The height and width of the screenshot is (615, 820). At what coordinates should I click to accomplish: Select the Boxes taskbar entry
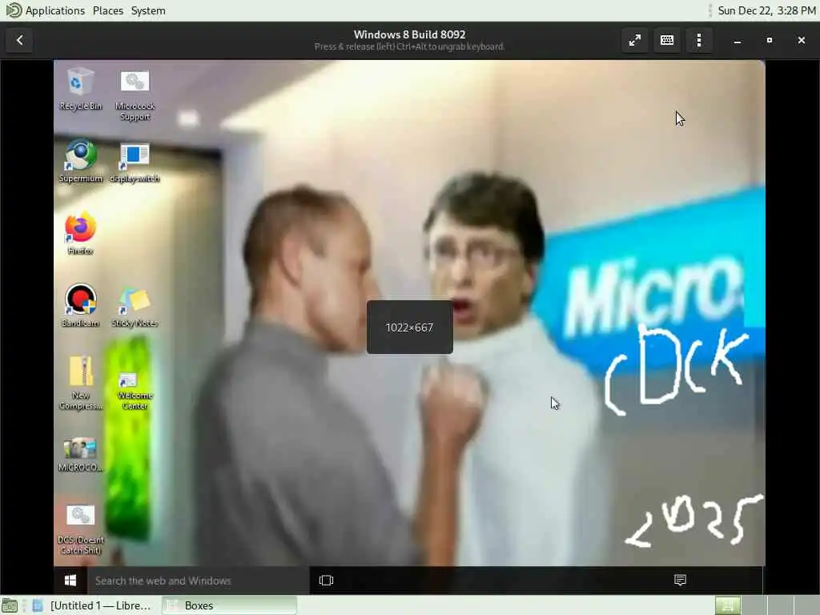(228, 605)
